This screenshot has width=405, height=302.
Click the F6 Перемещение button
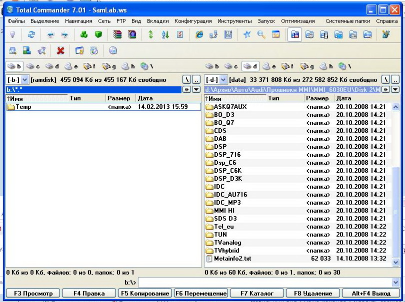201,293
